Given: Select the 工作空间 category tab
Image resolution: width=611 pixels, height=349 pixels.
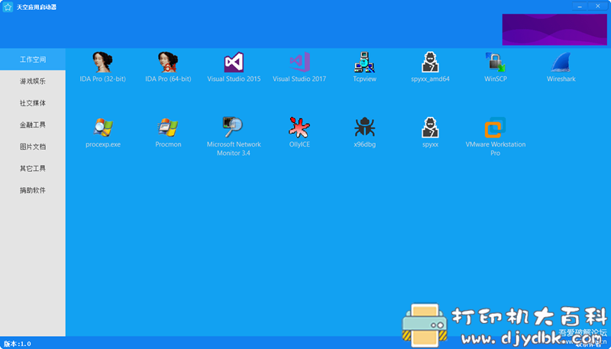Looking at the screenshot, I should [33, 60].
